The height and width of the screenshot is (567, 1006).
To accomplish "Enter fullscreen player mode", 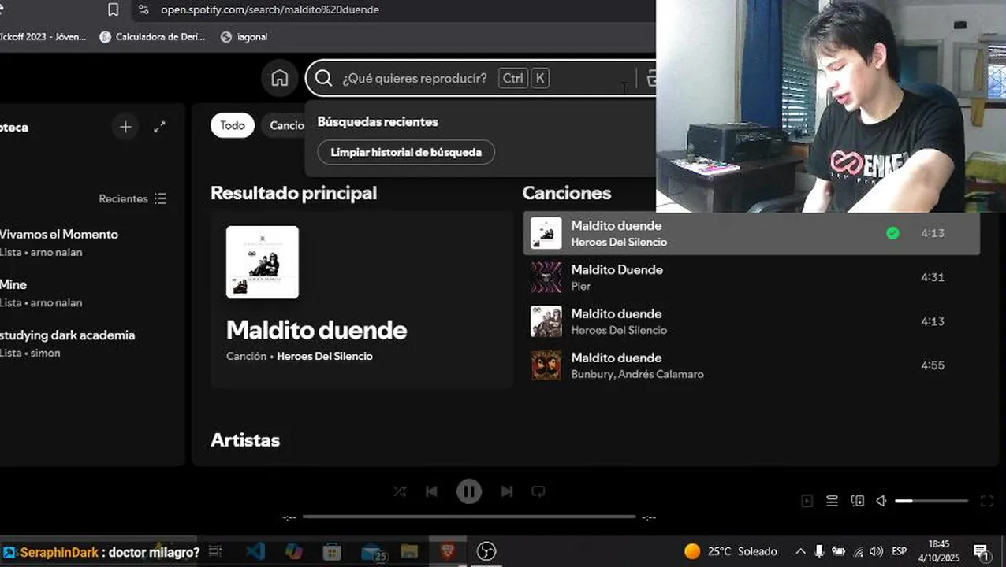I will pyautogui.click(x=986, y=501).
